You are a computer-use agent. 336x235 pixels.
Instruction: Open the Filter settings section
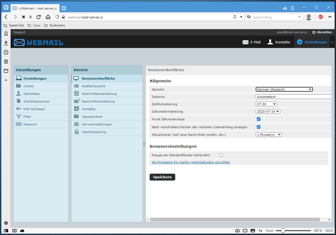tap(27, 117)
